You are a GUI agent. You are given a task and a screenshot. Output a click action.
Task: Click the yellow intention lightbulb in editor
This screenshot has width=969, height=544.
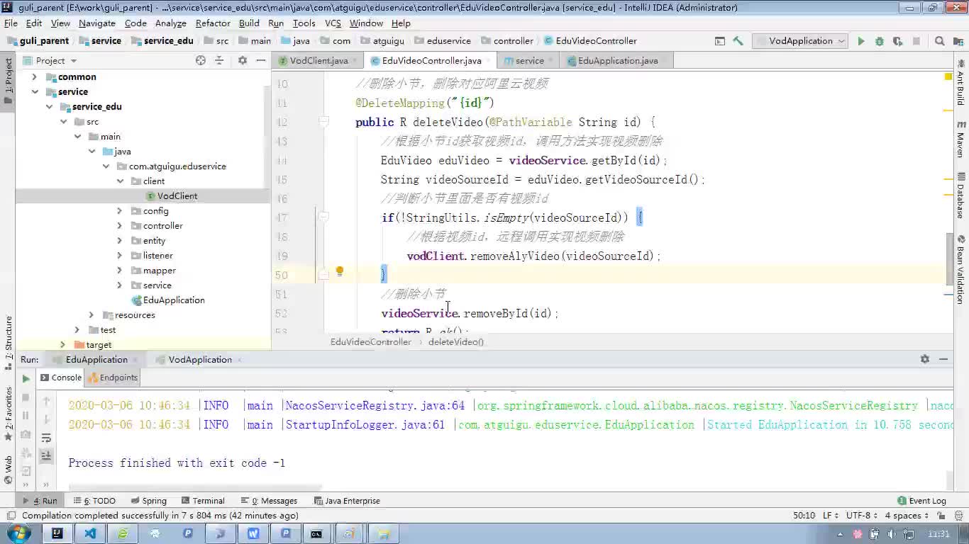pos(340,271)
